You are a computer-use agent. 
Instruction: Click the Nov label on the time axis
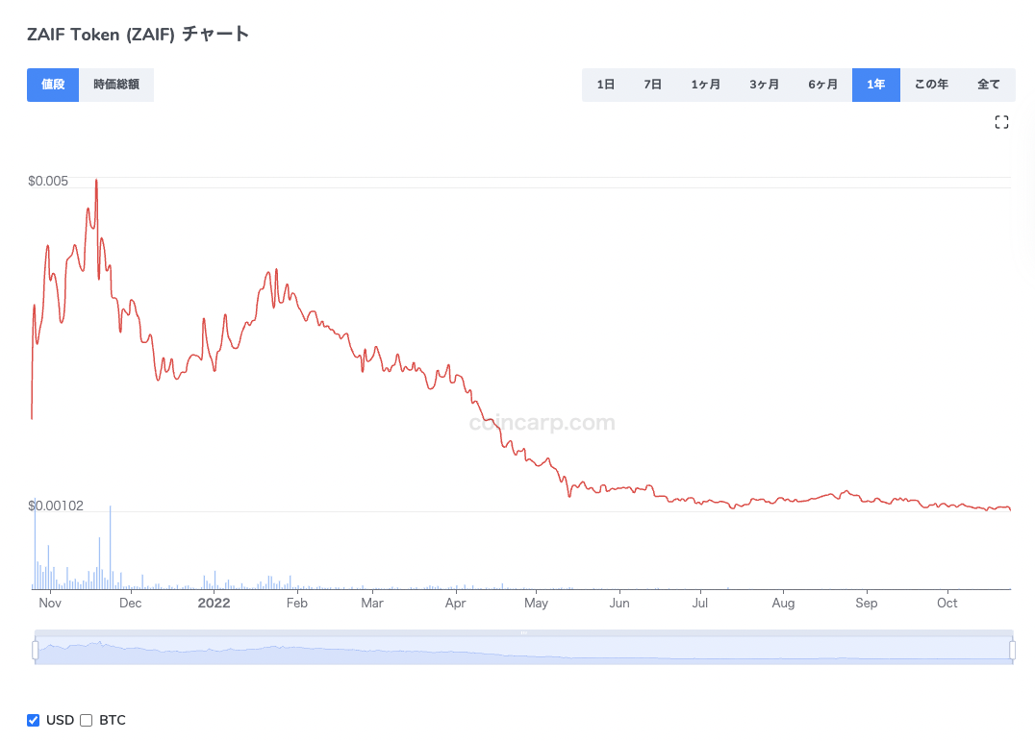(x=50, y=603)
